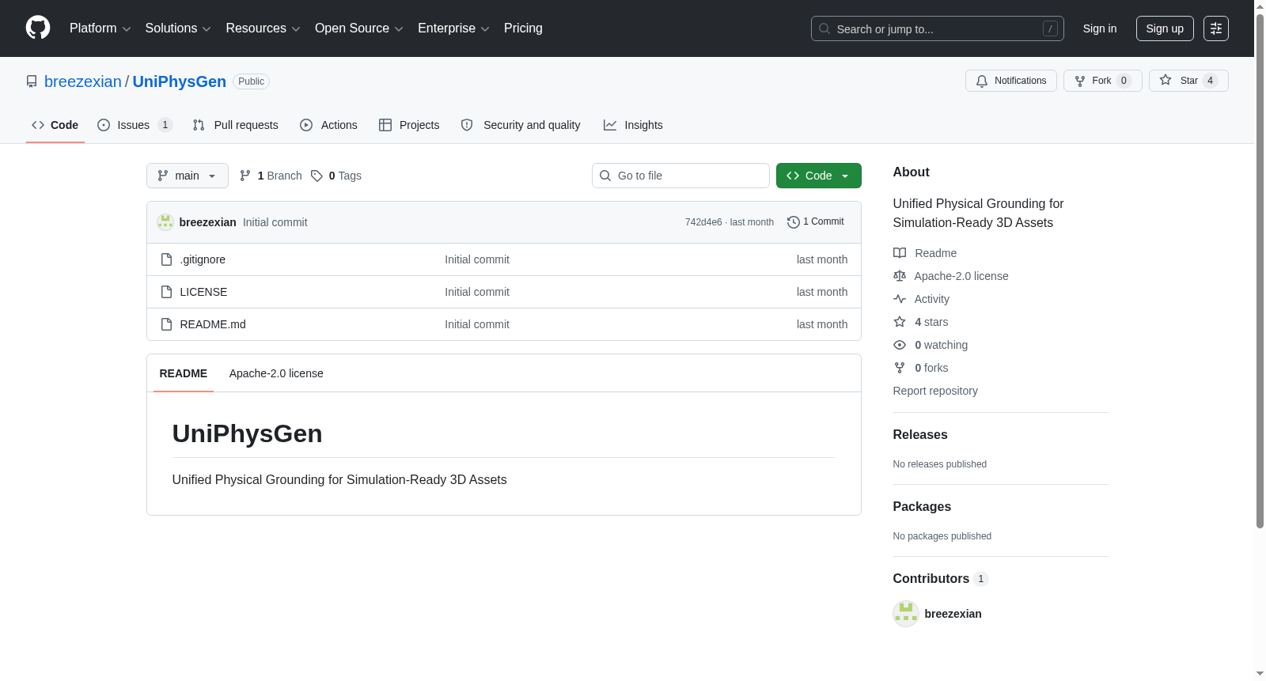Go to the Pricing page
1266x681 pixels.
523,28
